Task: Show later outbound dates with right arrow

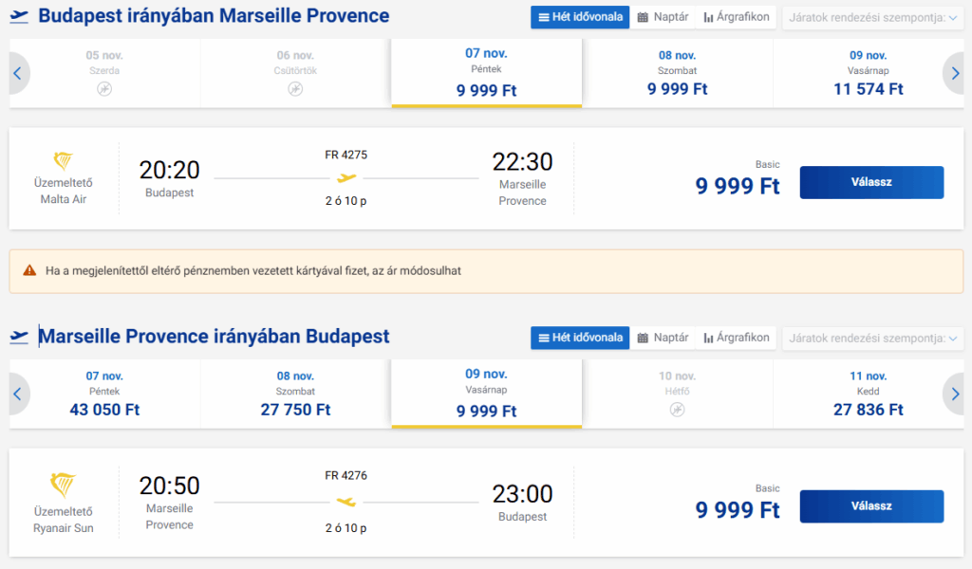Action: click(x=953, y=73)
